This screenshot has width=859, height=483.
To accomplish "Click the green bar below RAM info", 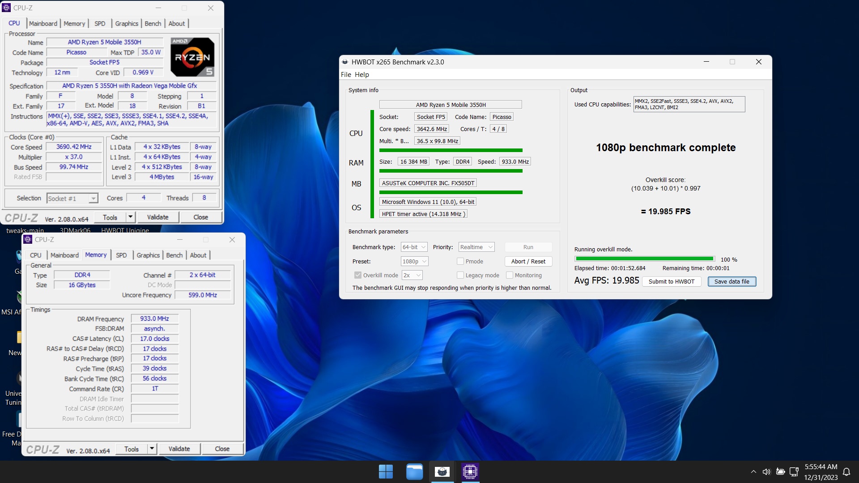I will (451, 171).
